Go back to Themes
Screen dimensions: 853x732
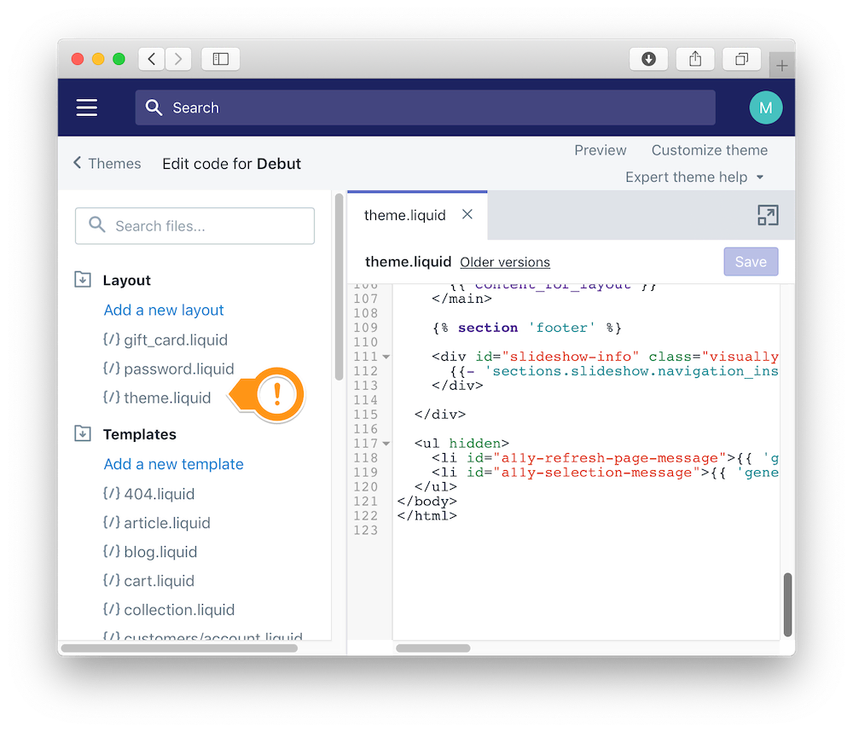(107, 163)
